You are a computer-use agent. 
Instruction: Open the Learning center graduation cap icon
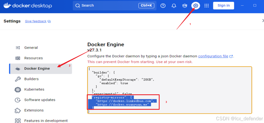pos(185,6)
